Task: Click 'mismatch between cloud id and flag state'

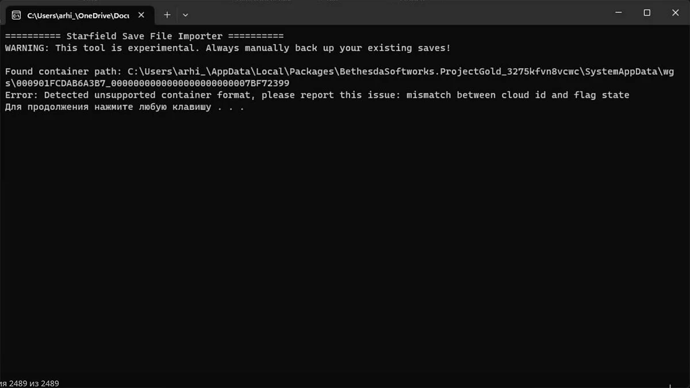Action: pyautogui.click(x=517, y=95)
